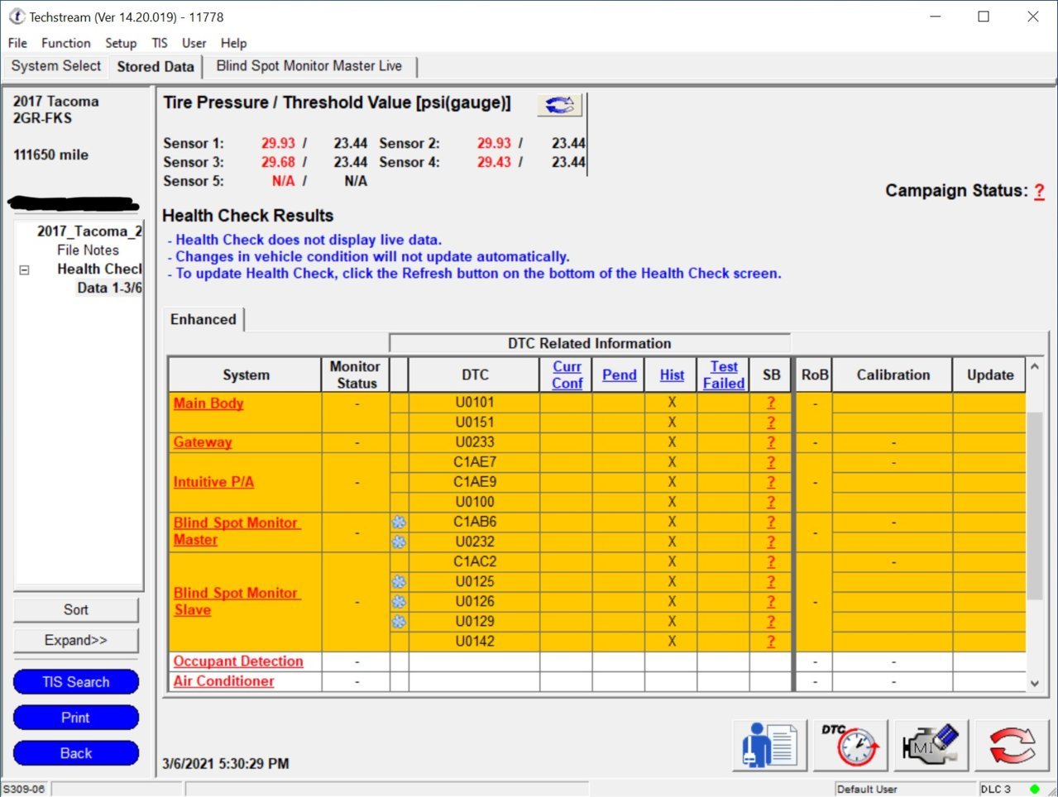This screenshot has height=797, width=1058.
Task: Collapse the Health Check tree node
Action: (x=24, y=270)
